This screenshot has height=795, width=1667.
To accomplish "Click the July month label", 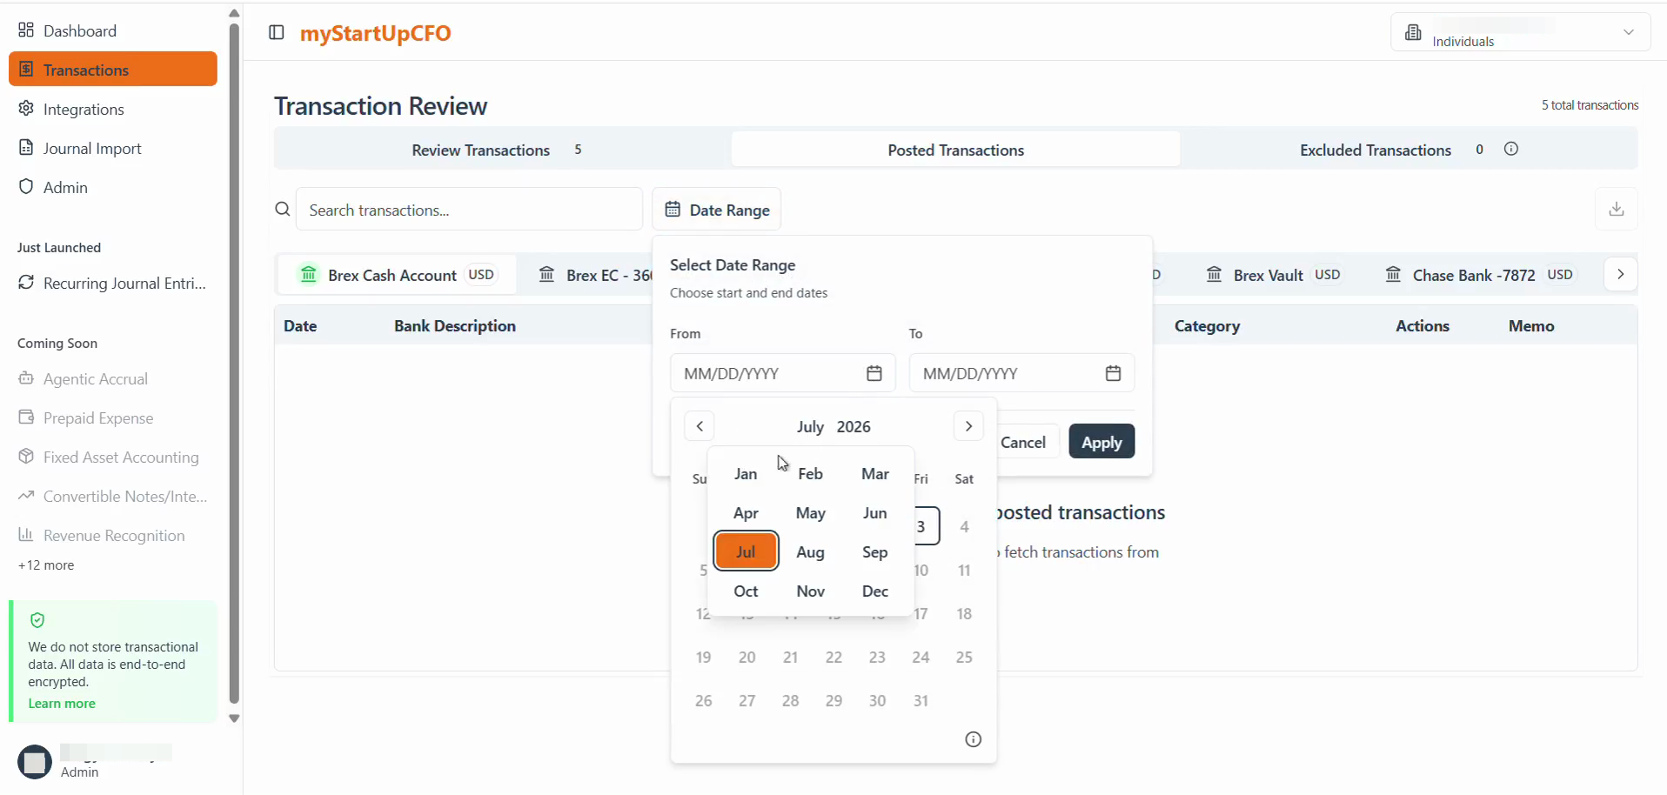I will pos(810,426).
